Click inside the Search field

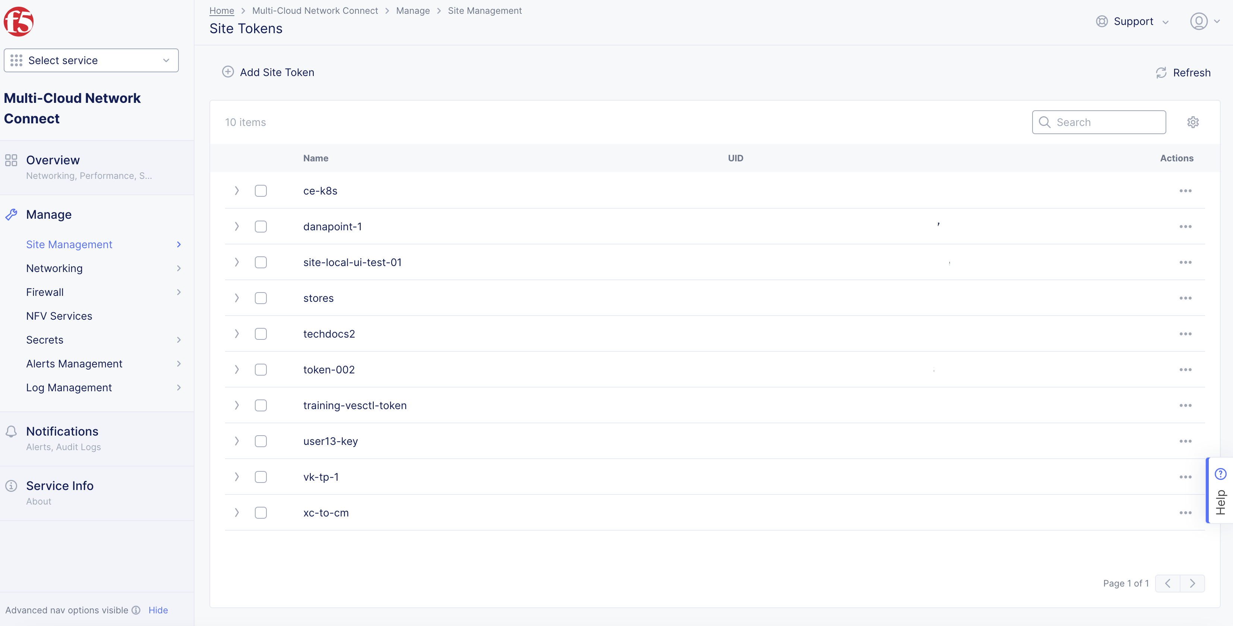click(x=1099, y=122)
